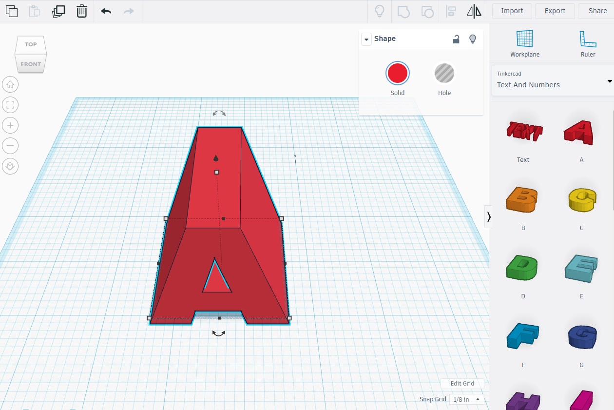The width and height of the screenshot is (614, 410).
Task: Select the letter A shape thumbnail
Action: coord(580,132)
